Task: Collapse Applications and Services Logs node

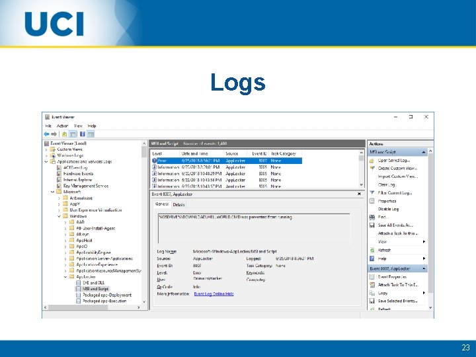Action: 46,161
